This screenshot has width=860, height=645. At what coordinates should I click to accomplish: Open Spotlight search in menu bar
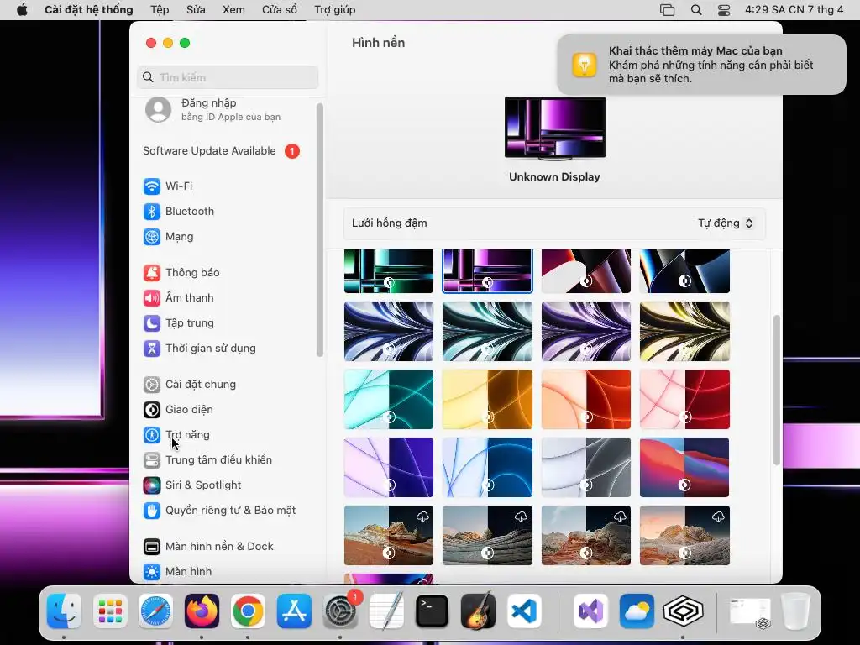pos(696,10)
